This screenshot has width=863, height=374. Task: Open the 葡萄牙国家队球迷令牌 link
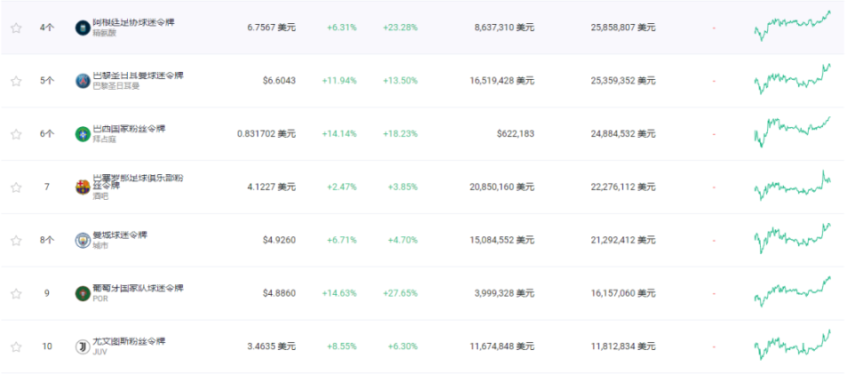tap(139, 288)
